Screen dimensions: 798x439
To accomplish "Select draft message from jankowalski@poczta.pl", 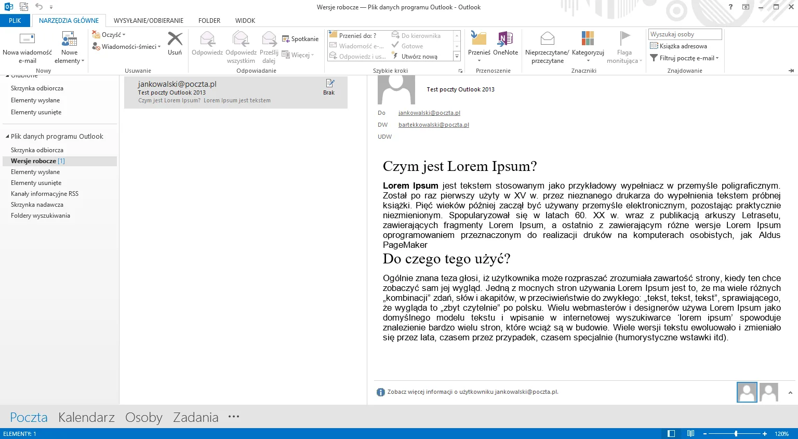I will pos(236,92).
